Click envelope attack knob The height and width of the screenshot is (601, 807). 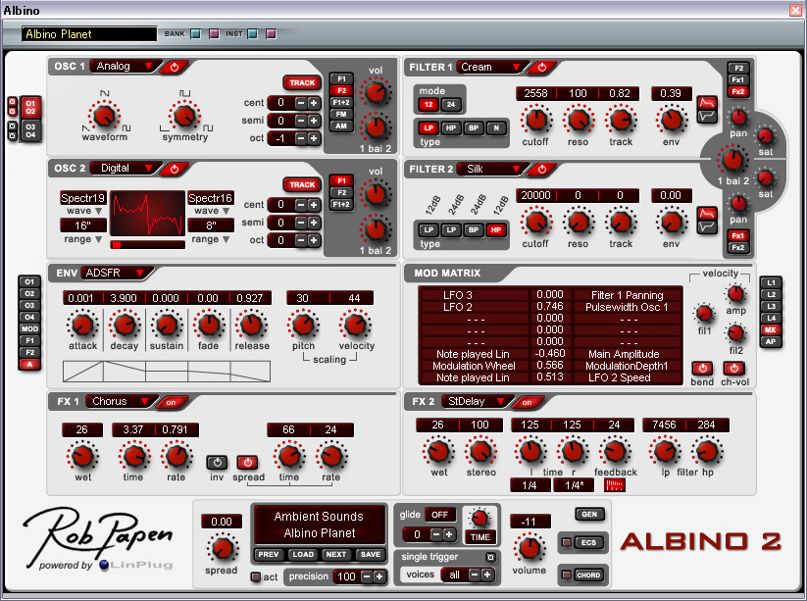[x=82, y=325]
